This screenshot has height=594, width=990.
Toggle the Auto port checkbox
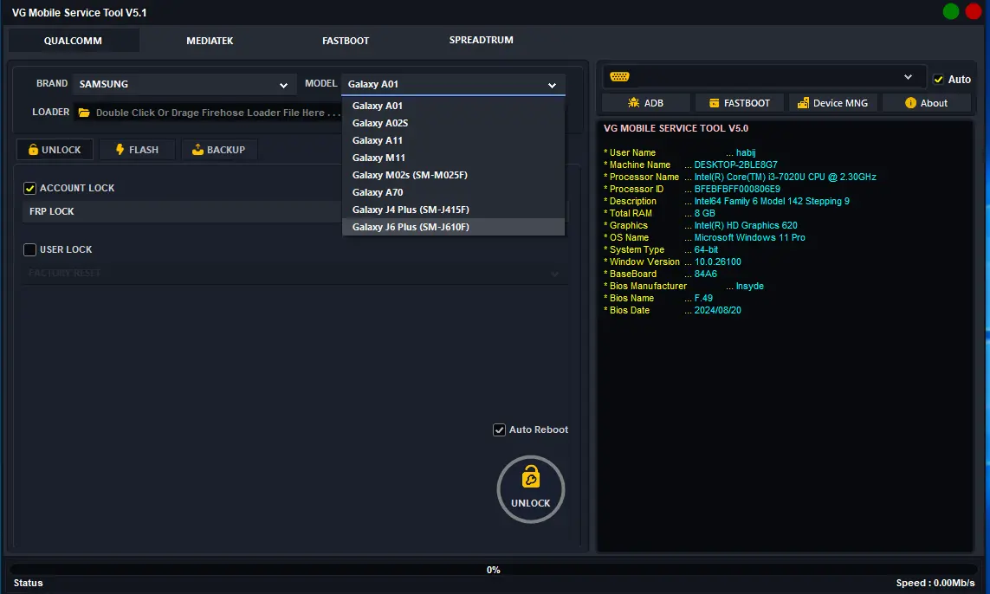click(x=938, y=80)
